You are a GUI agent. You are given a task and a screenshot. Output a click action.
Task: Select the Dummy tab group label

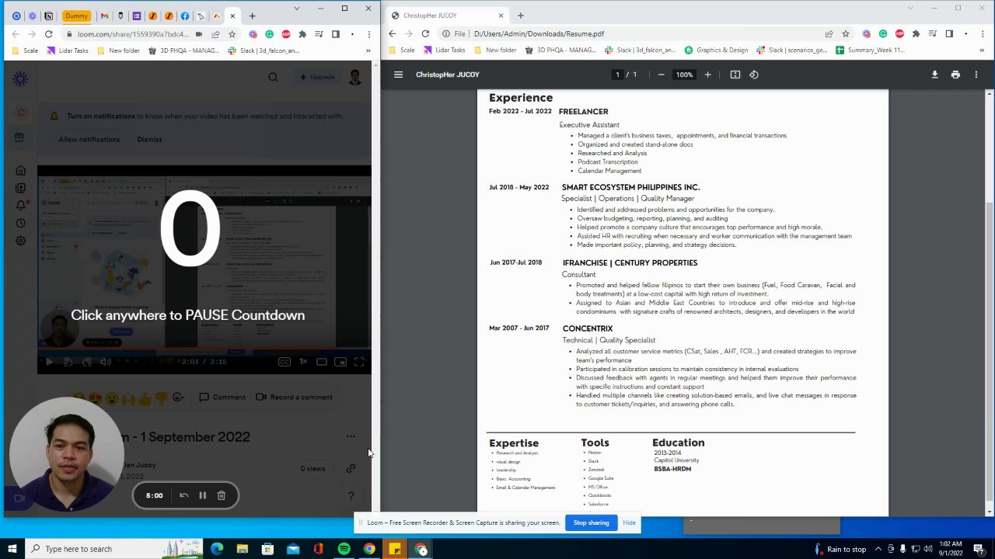[x=76, y=16]
